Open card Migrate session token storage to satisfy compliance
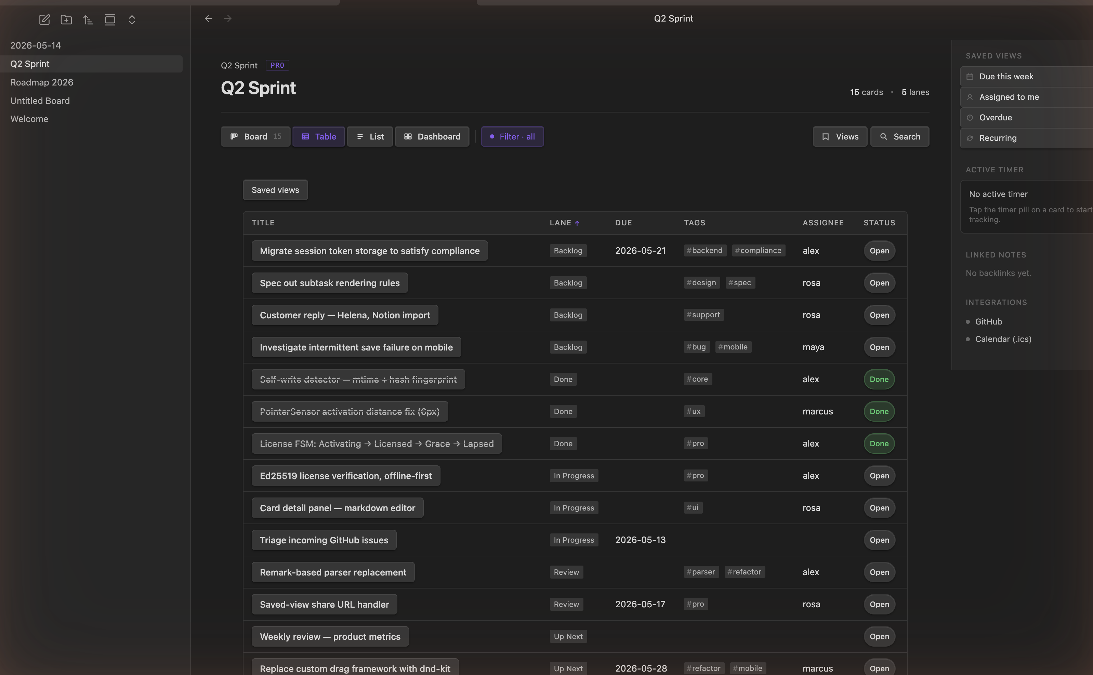 coord(370,251)
